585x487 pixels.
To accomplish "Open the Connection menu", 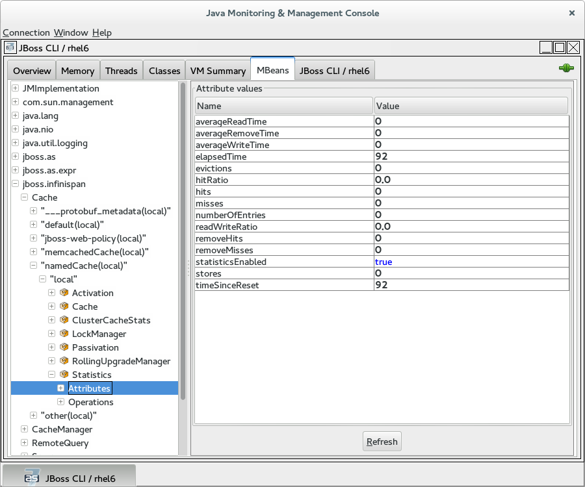I will (x=26, y=32).
